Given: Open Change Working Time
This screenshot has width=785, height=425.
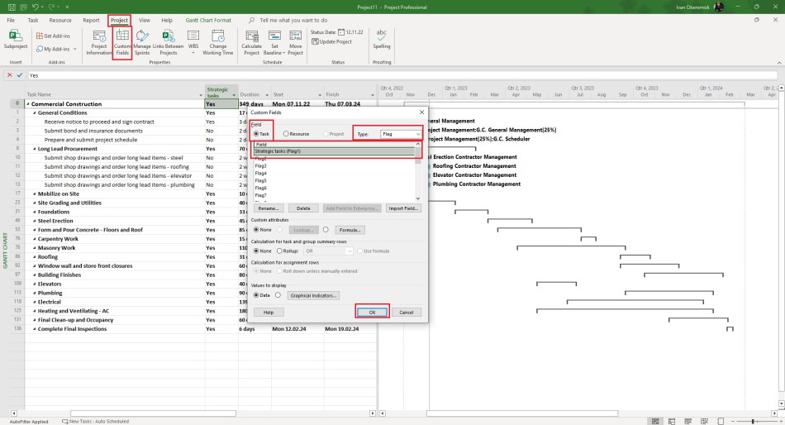Looking at the screenshot, I should (x=218, y=42).
